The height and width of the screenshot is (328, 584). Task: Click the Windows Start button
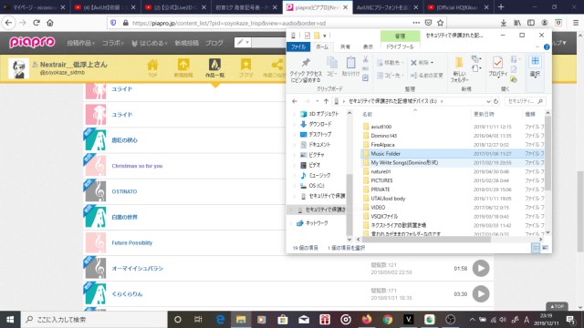(10, 320)
